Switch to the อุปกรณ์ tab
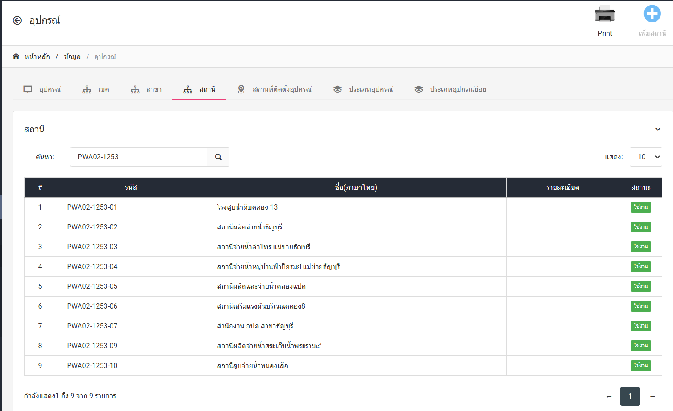 point(42,90)
